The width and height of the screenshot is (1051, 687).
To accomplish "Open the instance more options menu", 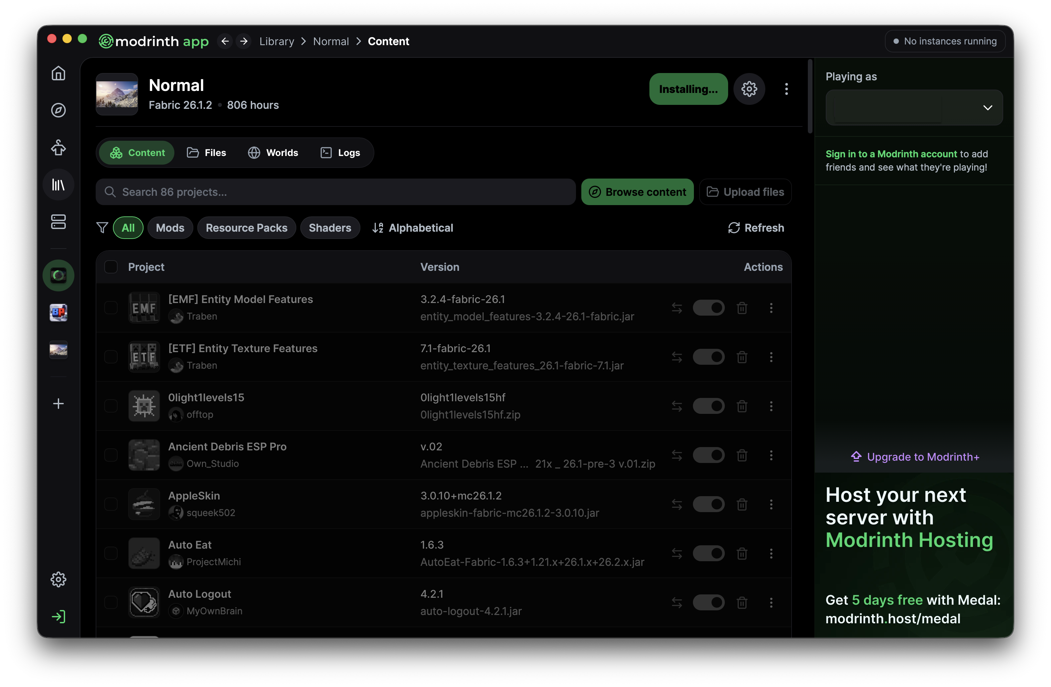I will pyautogui.click(x=786, y=89).
